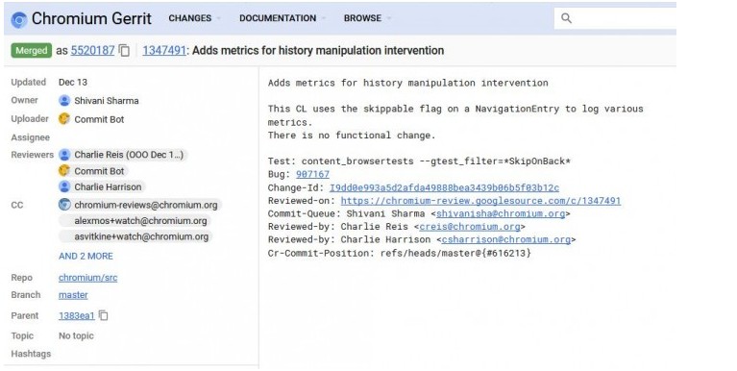Open commit link 5520187
The image size is (737, 371).
click(x=92, y=50)
